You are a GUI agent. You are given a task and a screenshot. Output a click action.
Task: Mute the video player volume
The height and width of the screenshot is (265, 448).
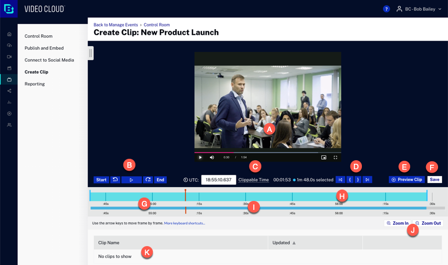(x=212, y=157)
